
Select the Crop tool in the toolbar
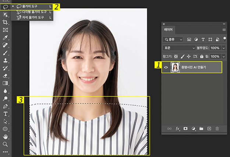(x=5, y=22)
